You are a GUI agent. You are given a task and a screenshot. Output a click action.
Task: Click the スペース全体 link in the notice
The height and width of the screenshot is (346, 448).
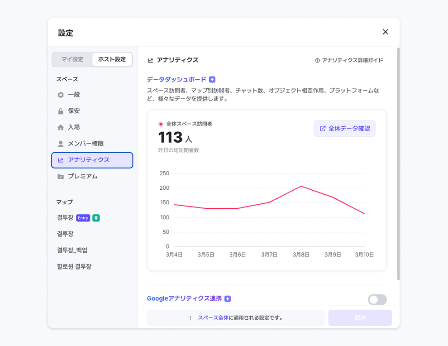tap(213, 318)
